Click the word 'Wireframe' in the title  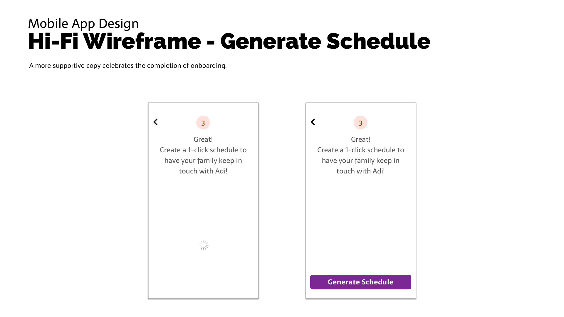142,41
